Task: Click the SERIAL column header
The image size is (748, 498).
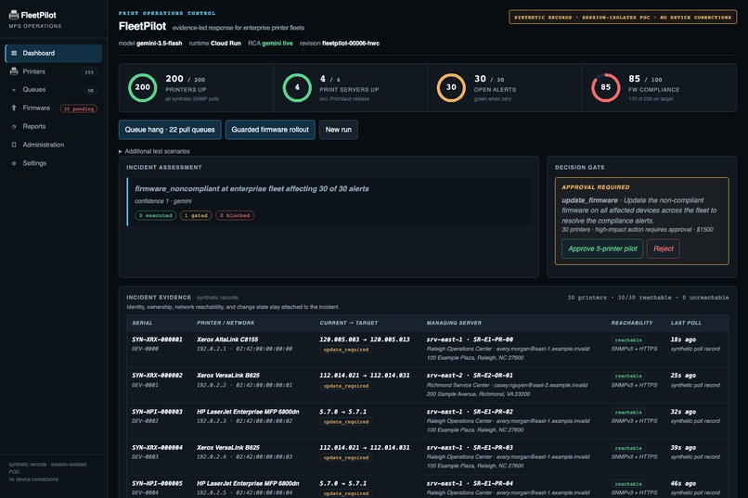Action: [142, 323]
